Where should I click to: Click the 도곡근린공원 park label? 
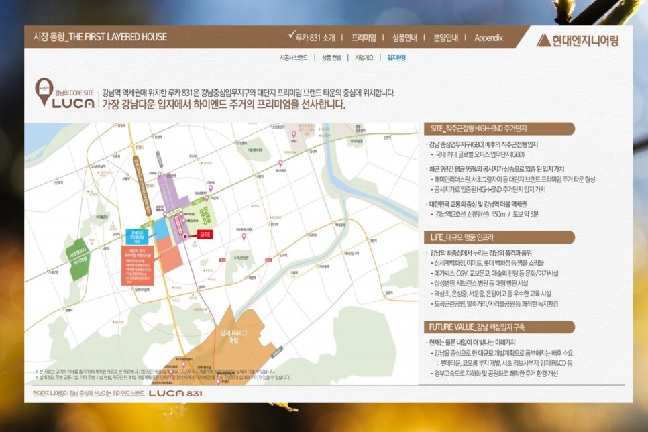pos(241,258)
